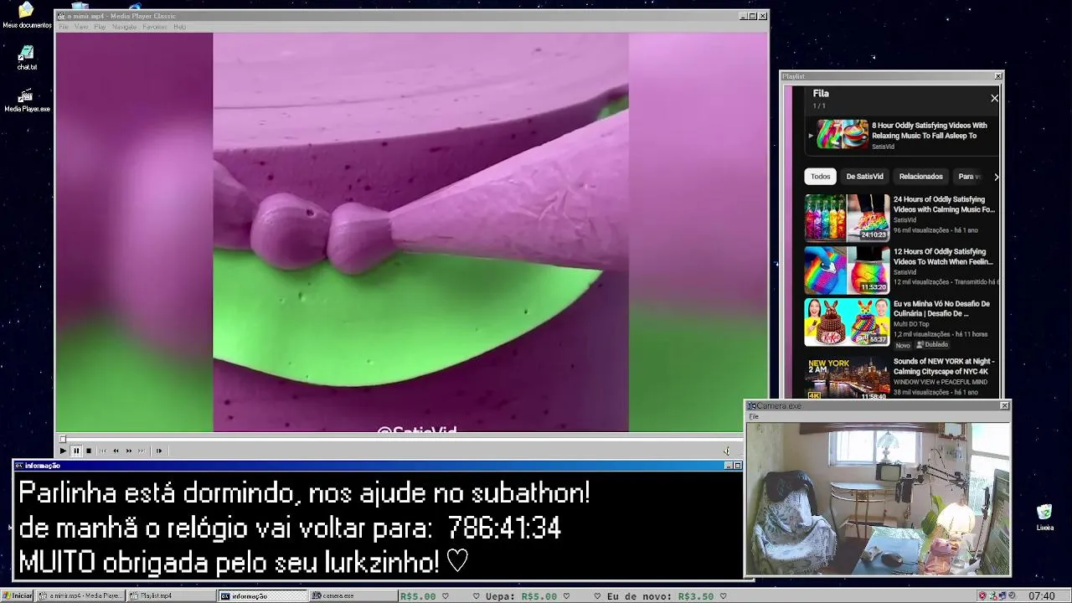
Task: Pause the video in Media Player Classic
Action: (75, 451)
